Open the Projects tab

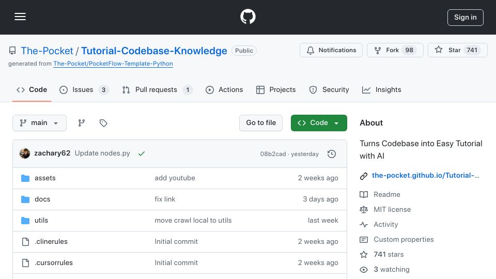(276, 90)
